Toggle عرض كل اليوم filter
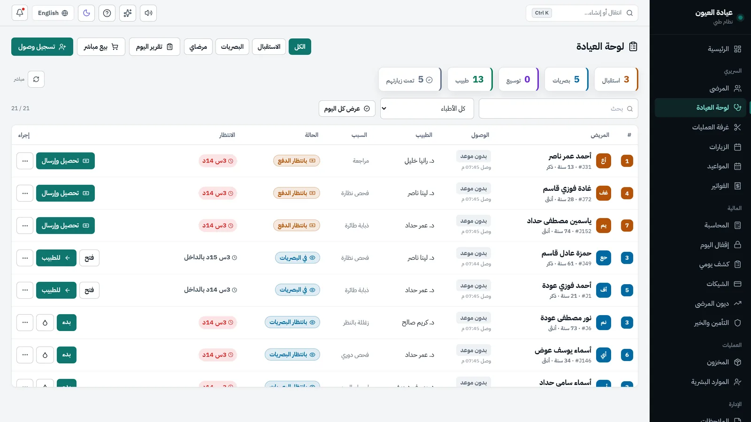 click(347, 108)
